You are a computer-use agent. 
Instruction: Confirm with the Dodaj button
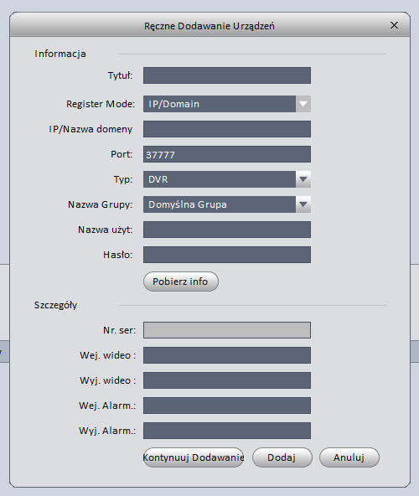pos(282,457)
